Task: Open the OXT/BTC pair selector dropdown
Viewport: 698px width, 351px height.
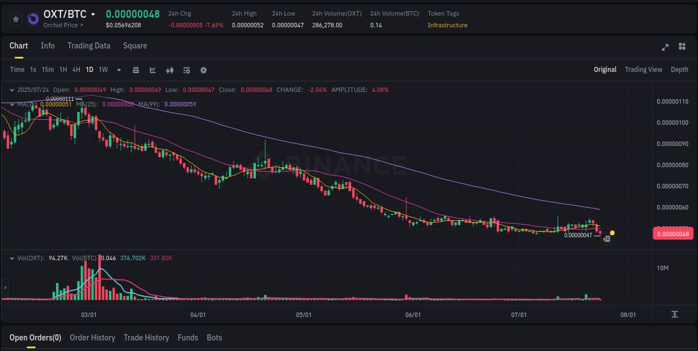Action: (93, 14)
